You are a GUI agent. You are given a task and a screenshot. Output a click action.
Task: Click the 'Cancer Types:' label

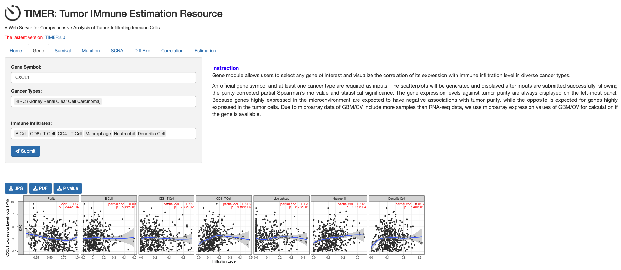click(x=26, y=91)
